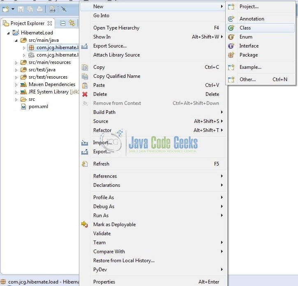Expand the selected com.jcg.hibernate package
The height and width of the screenshot is (286, 298).
pyautogui.click(x=24, y=48)
